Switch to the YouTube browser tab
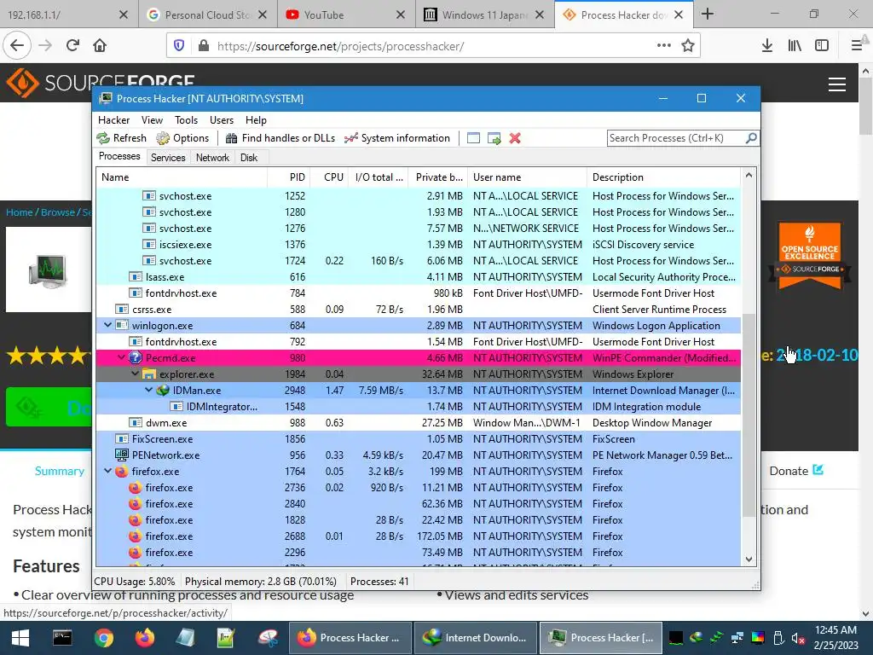 346,15
